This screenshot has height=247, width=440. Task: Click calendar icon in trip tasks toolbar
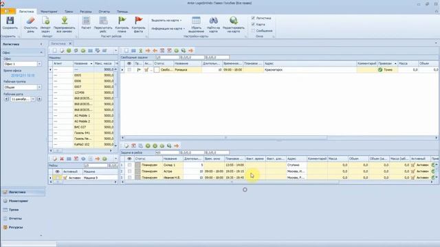pyautogui.click(x=133, y=146)
